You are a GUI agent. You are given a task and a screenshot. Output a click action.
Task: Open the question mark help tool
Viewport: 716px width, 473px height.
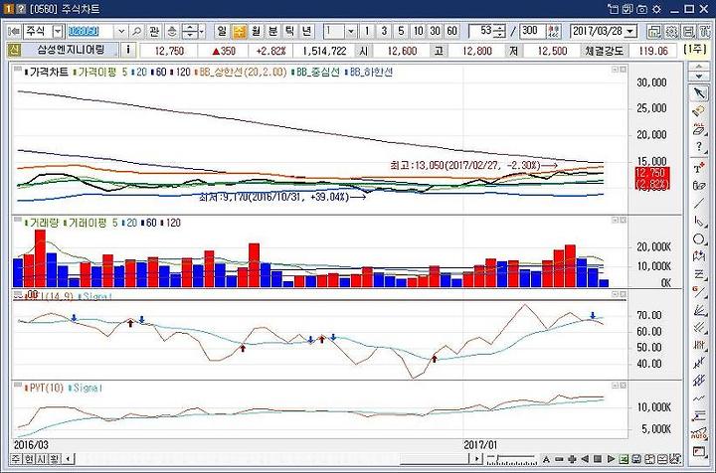coord(699,147)
